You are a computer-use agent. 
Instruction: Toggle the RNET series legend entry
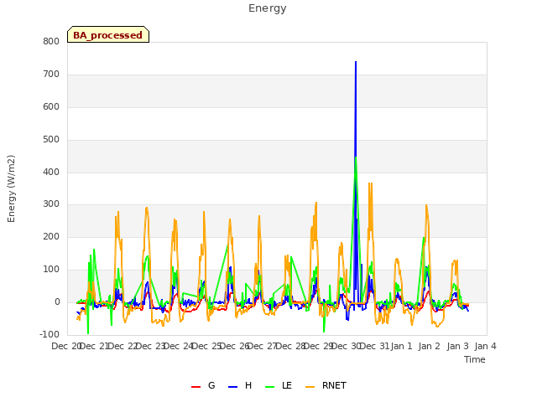pos(326,386)
